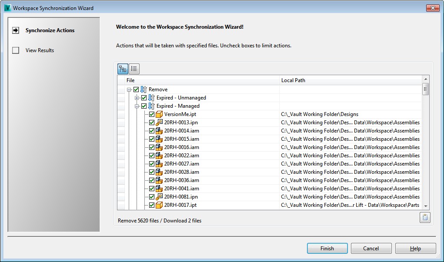
Task: Click the 20RH-0015.iam assembly icon
Action: coord(159,139)
